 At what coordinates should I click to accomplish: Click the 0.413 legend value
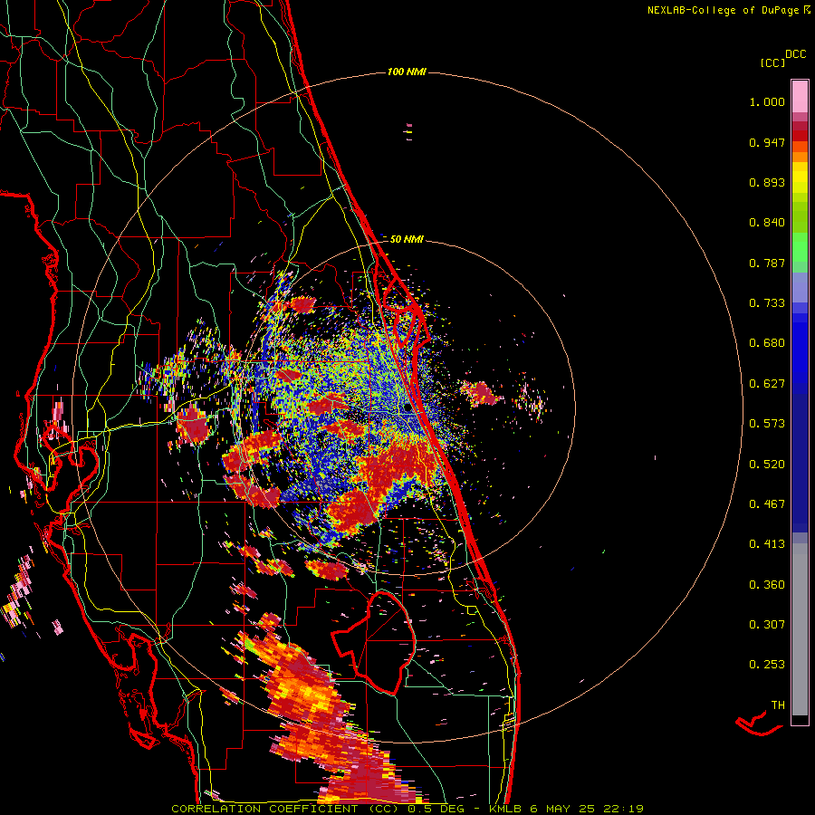pos(767,544)
